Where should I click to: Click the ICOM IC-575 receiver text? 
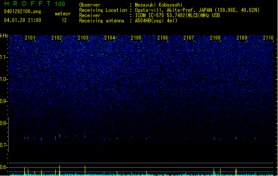177,15
